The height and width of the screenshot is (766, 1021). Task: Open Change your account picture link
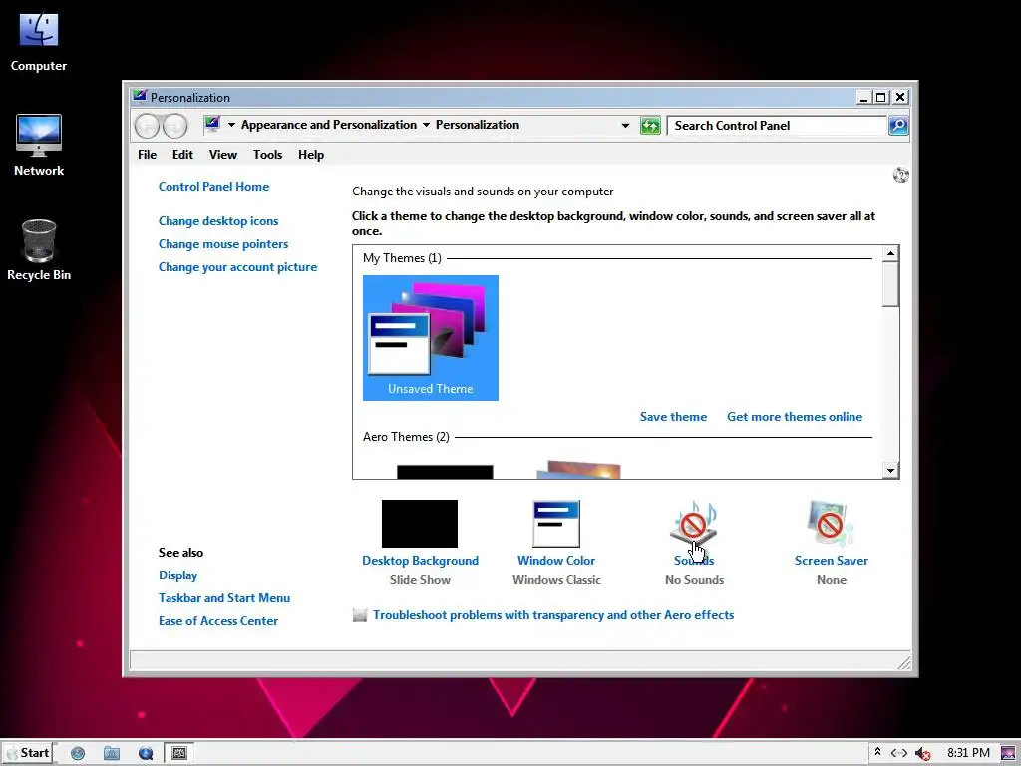pyautogui.click(x=237, y=267)
